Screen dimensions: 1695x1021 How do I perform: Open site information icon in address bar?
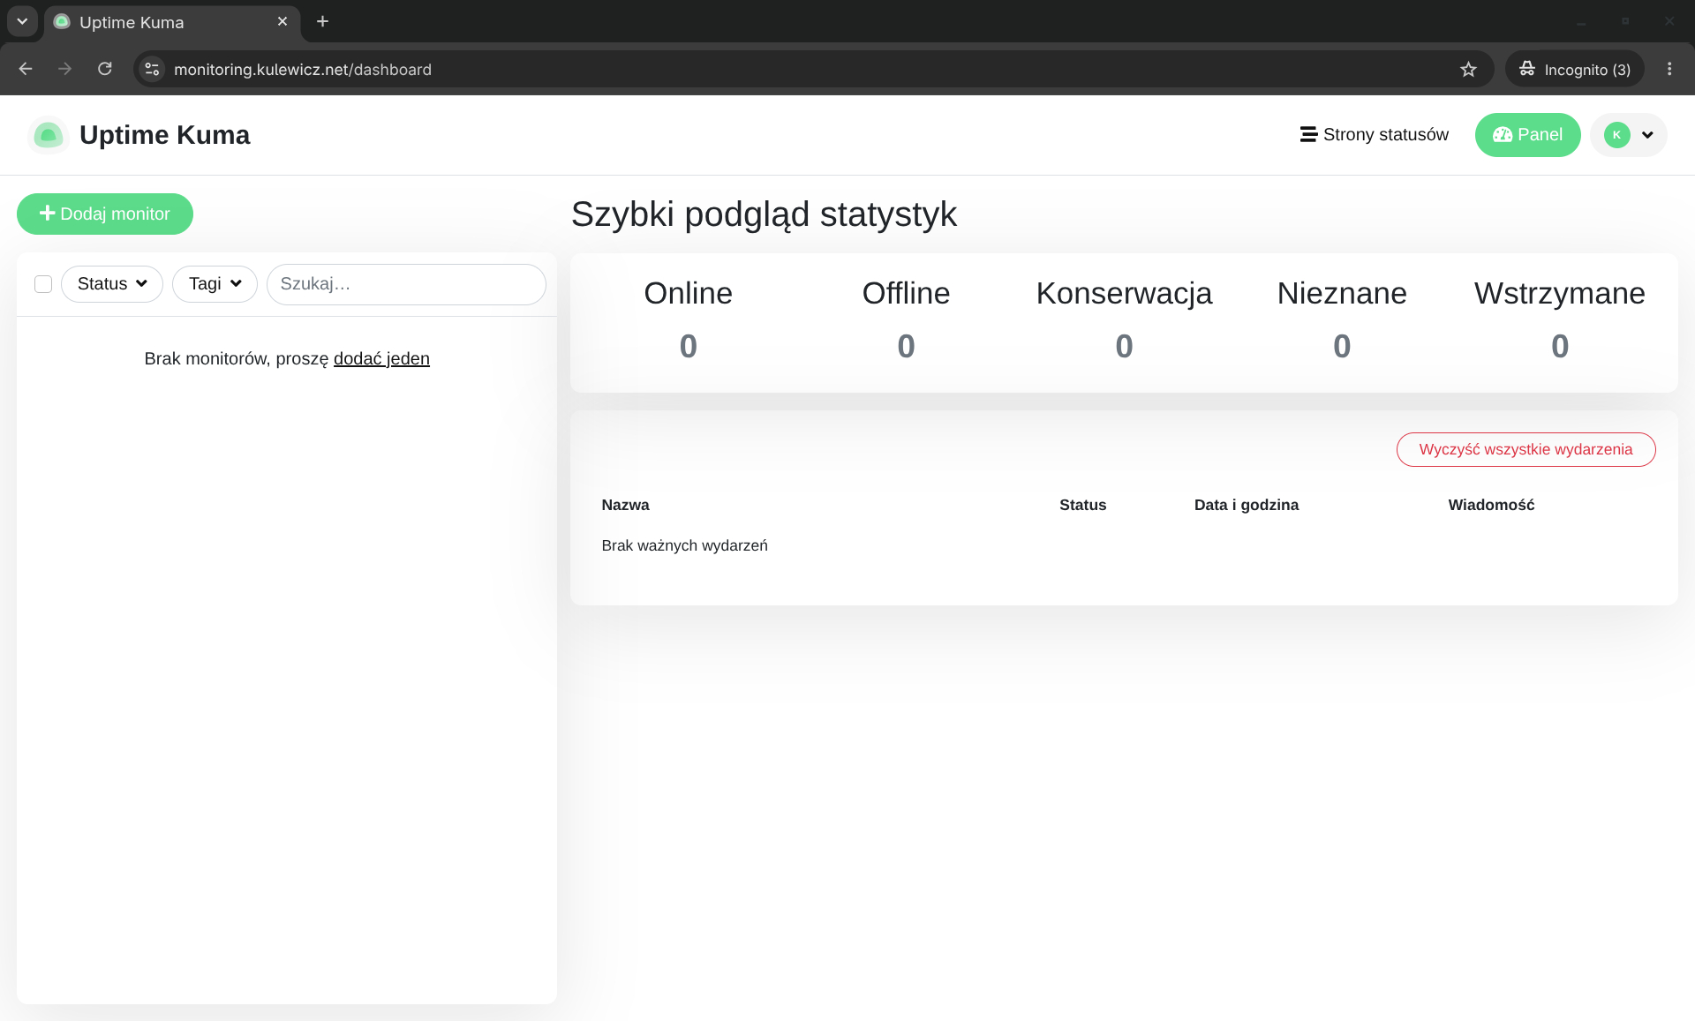tap(152, 69)
